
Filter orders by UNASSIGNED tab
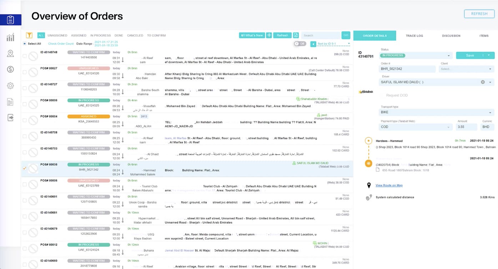[57, 36]
